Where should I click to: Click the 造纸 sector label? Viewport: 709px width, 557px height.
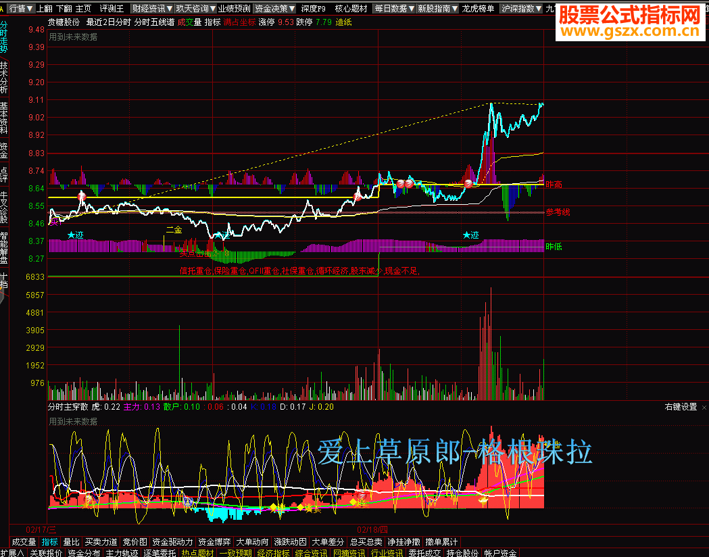[343, 22]
